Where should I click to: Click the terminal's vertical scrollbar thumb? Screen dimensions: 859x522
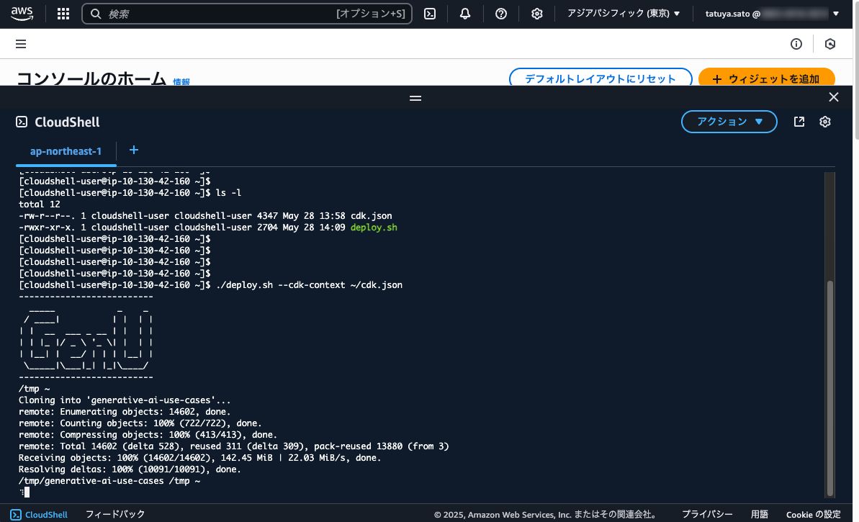(x=830, y=388)
